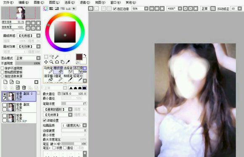Choose the 马克笔 marker brush
This screenshot has height=157, width=244.
[48, 70]
